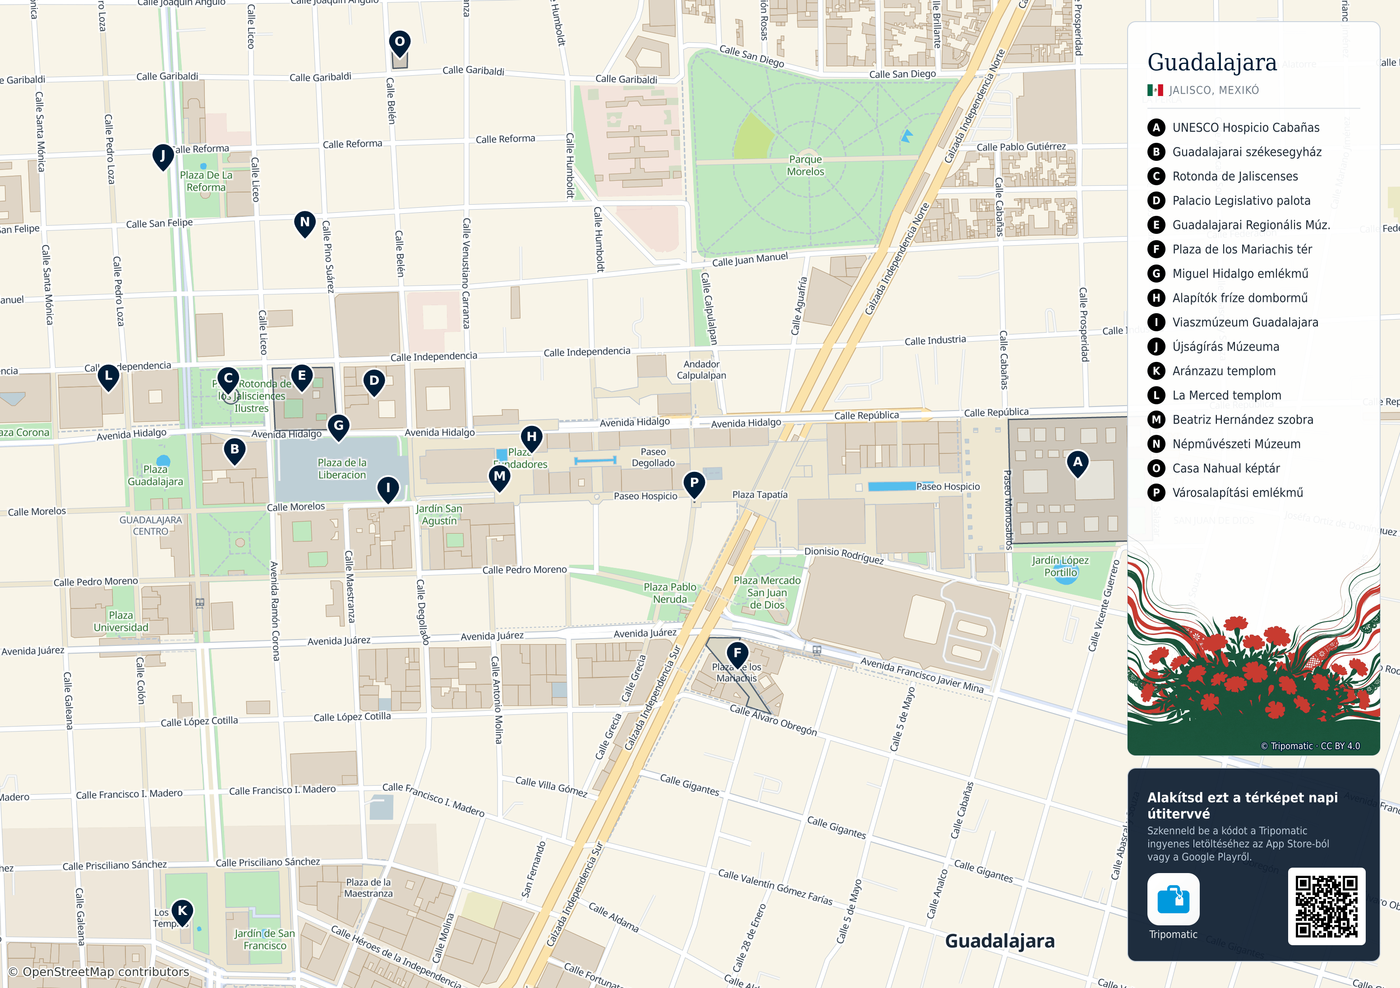
Task: Choose Rotonda de Jaliscenses legend entry
Action: coord(1223,176)
